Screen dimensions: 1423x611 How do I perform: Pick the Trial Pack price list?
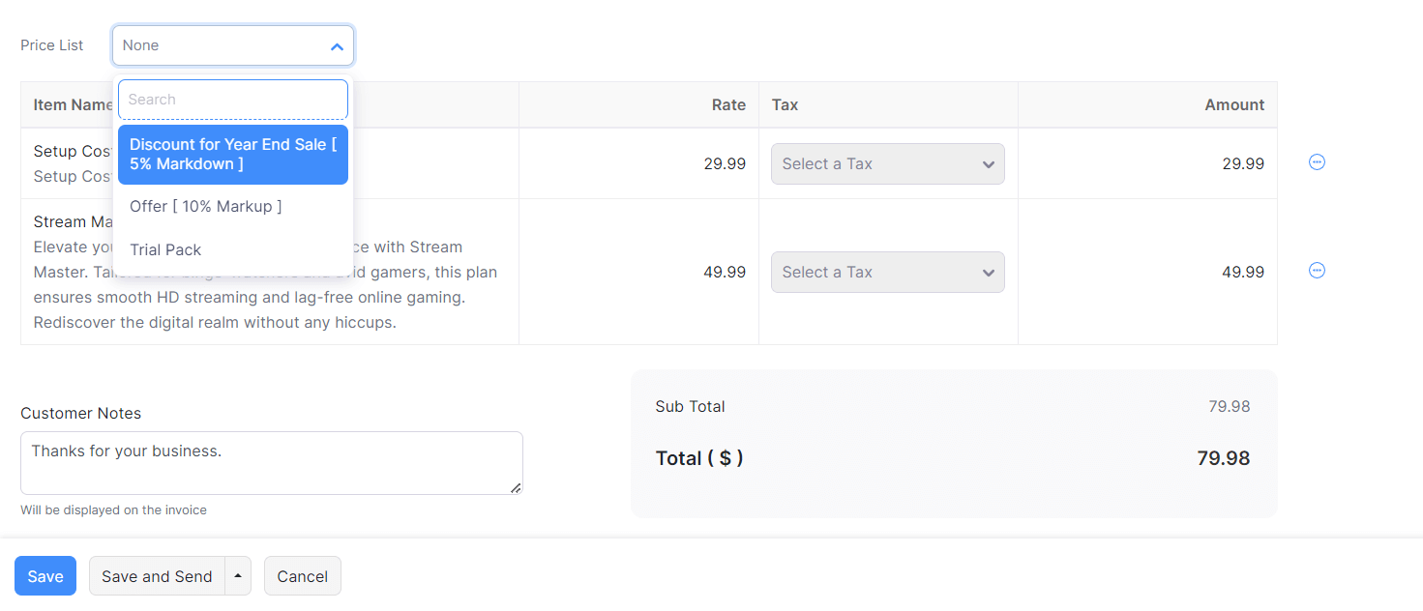pos(166,250)
